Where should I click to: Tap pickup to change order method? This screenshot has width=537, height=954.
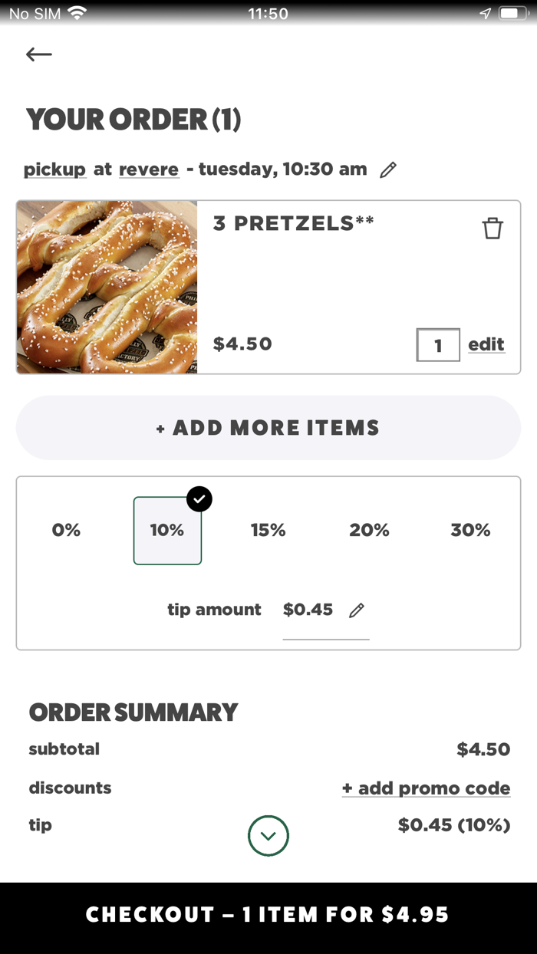coord(54,169)
